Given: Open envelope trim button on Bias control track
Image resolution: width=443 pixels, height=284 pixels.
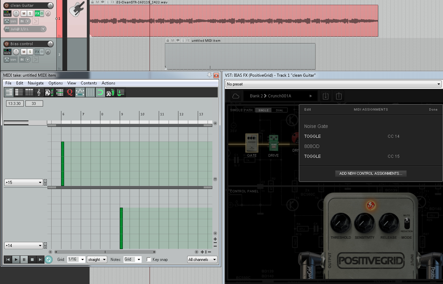Looking at the screenshot, I should click(11, 60).
